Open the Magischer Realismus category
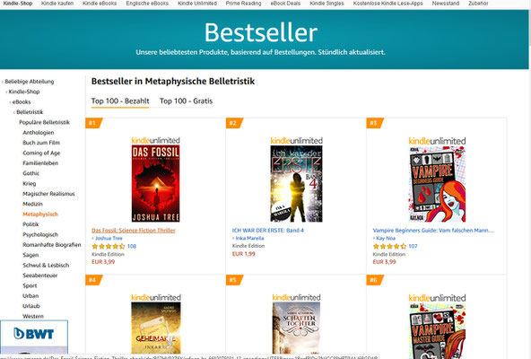This screenshot has width=531, height=359. tap(48, 194)
